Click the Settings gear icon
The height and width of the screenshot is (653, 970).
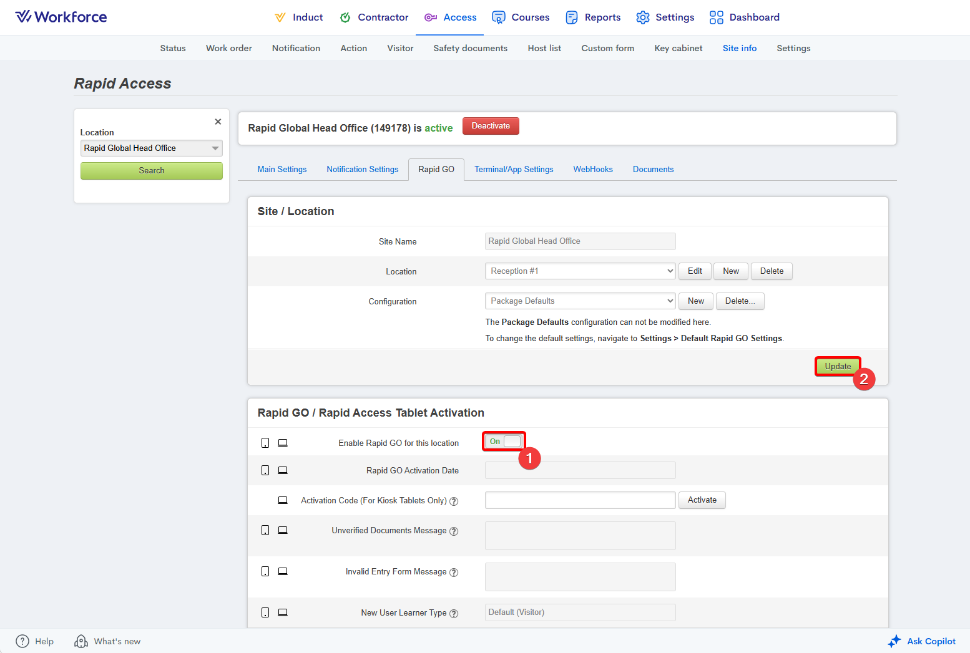coord(643,17)
